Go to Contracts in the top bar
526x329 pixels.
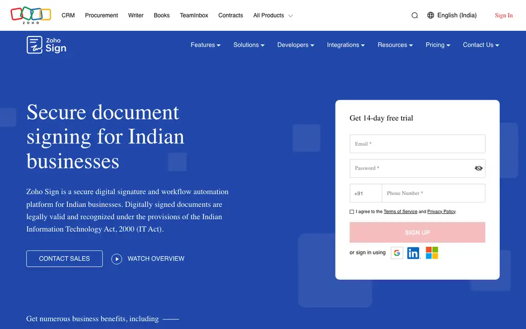click(x=231, y=15)
